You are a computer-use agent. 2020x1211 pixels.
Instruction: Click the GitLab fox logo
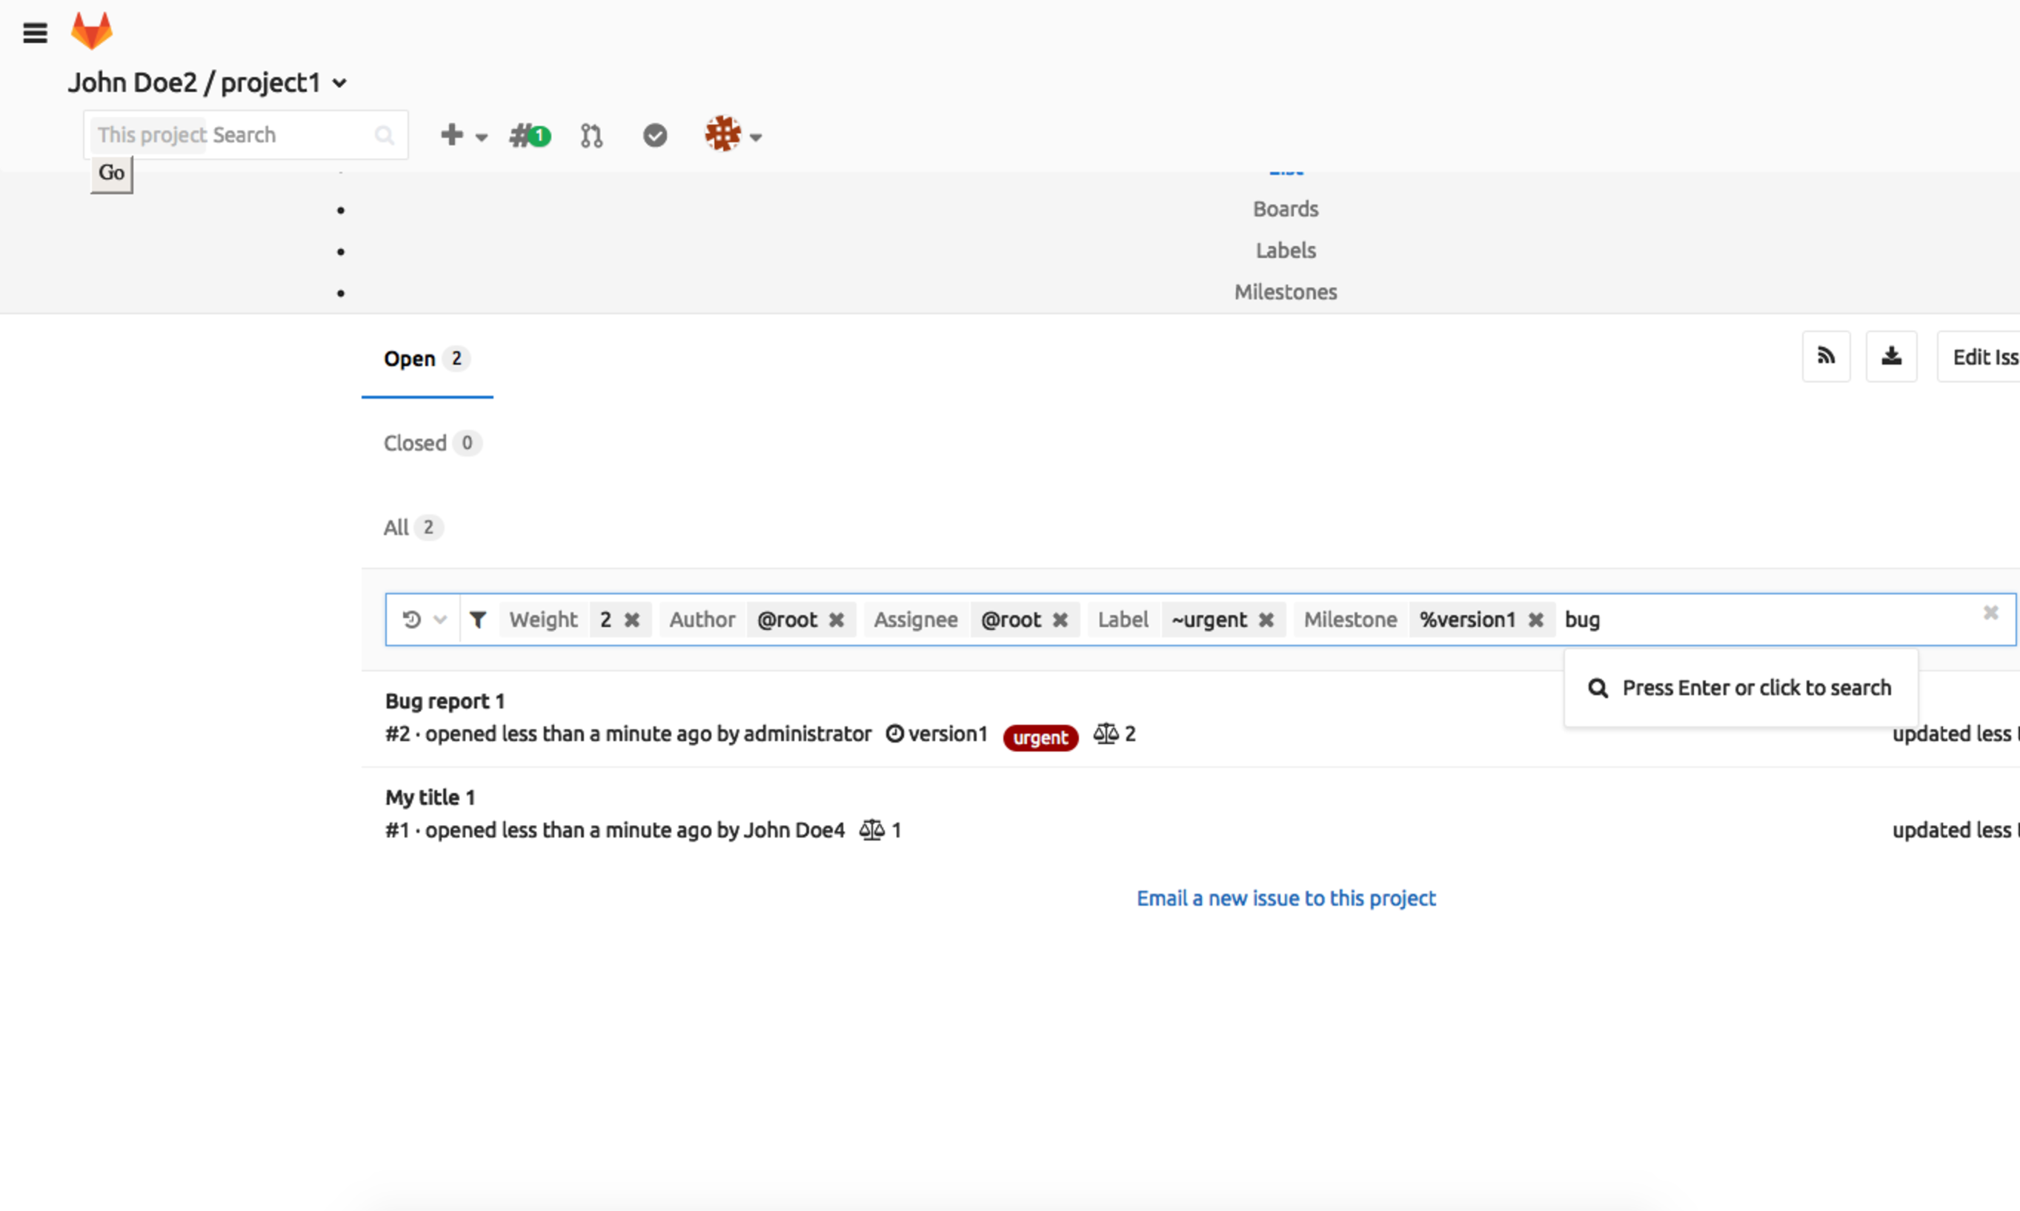point(91,30)
